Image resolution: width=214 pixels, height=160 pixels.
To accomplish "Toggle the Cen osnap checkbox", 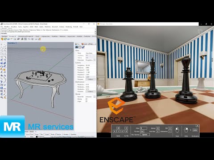I will (x=26, y=134).
